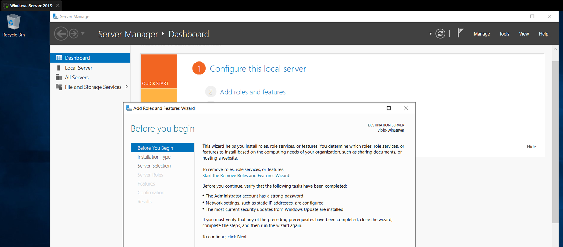Hide the quick start welcome tile
The image size is (563, 247).
531,147
